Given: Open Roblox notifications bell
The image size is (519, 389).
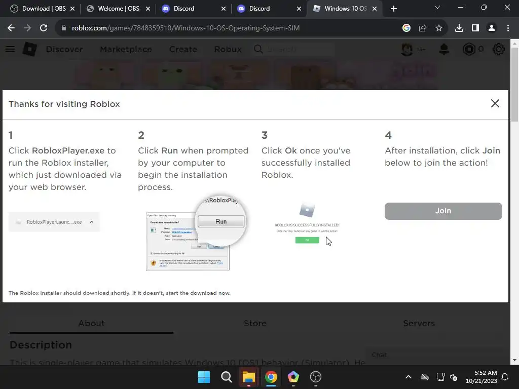Looking at the screenshot, I should tap(444, 49).
